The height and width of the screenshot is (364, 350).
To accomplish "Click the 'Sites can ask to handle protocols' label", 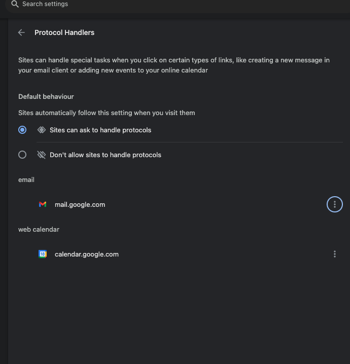I will (100, 130).
